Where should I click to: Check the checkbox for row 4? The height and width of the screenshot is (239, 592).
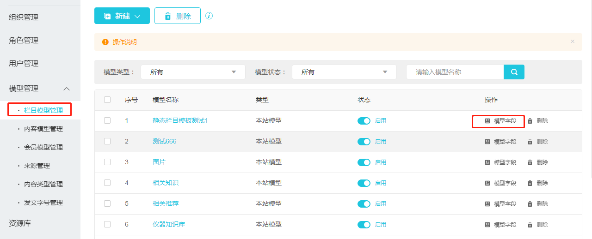pyautogui.click(x=107, y=183)
